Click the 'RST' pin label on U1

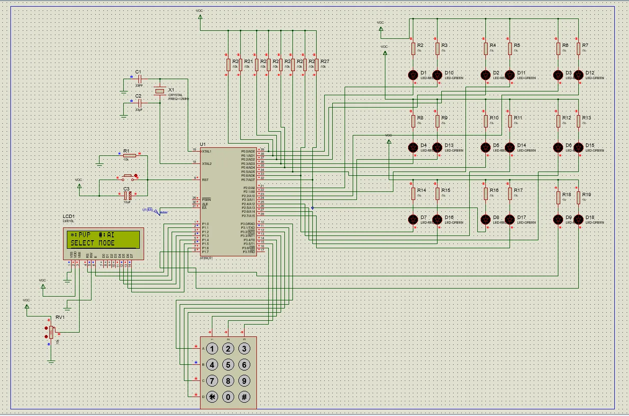pos(205,180)
